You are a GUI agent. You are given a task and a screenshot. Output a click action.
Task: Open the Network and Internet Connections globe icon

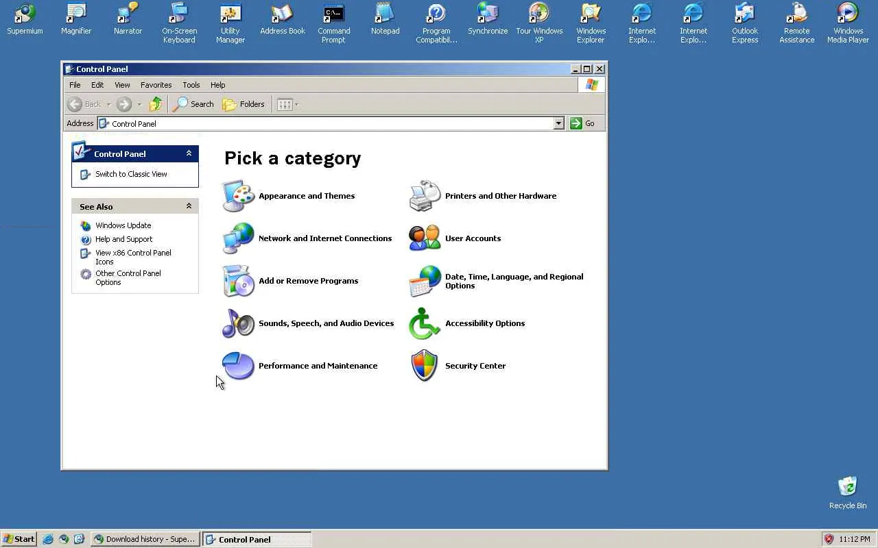[x=238, y=238]
